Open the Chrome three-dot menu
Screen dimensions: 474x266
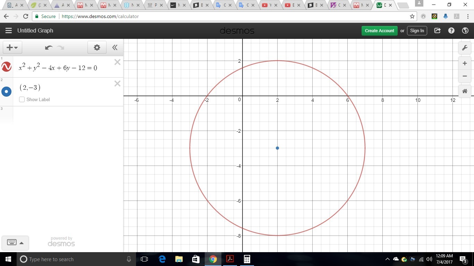click(467, 16)
